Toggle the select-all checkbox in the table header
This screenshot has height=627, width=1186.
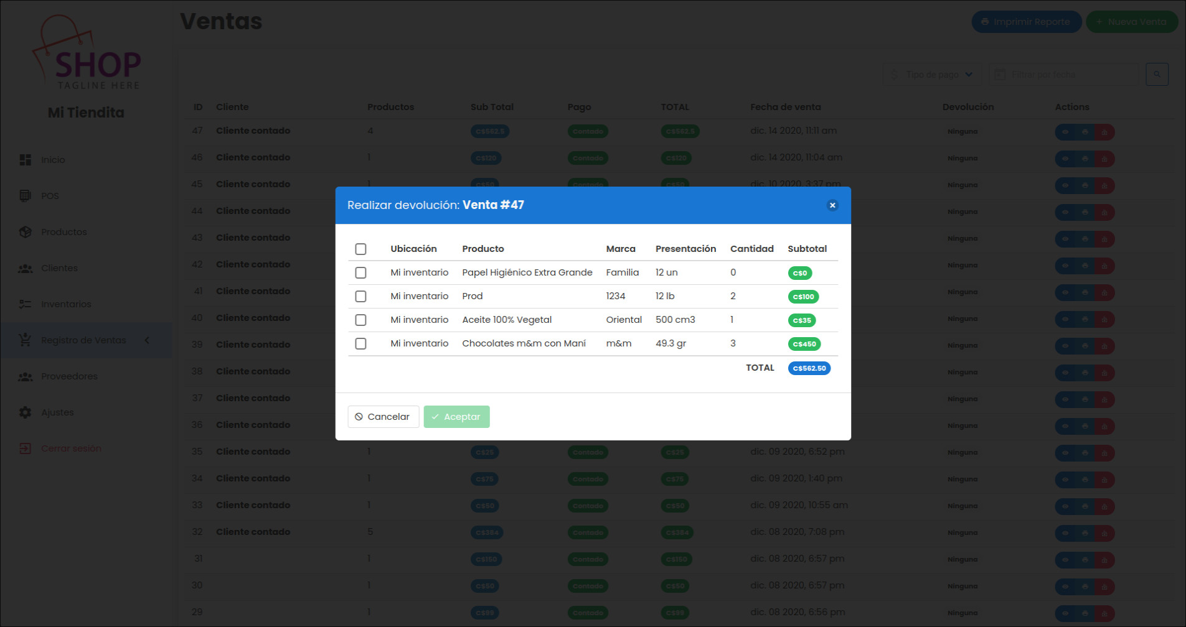coord(360,249)
